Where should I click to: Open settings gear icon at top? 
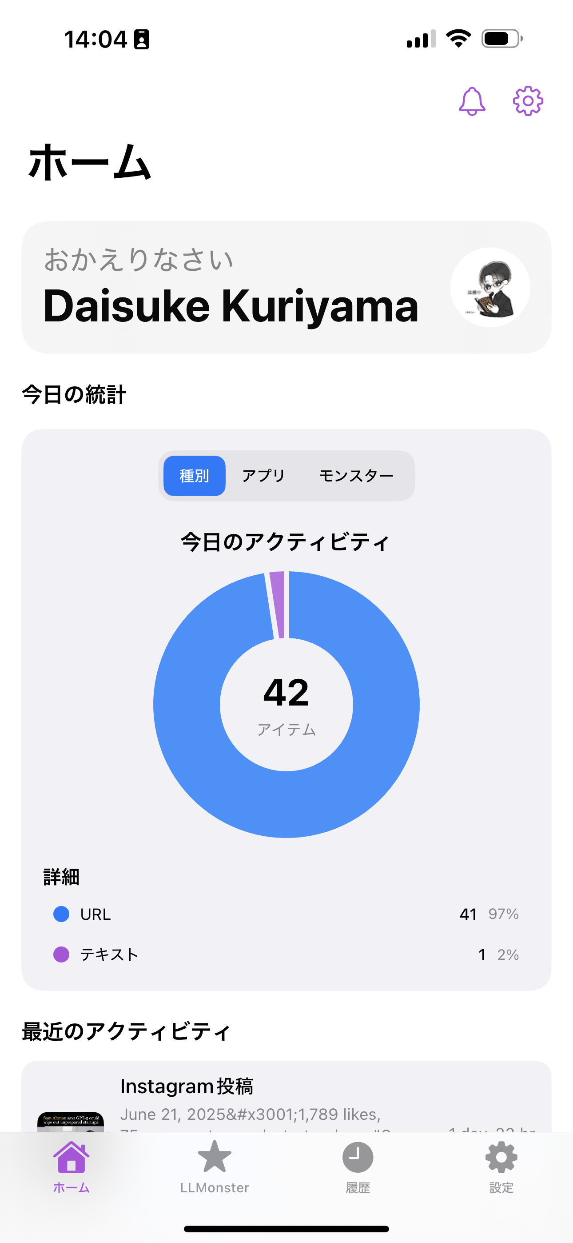pos(528,101)
